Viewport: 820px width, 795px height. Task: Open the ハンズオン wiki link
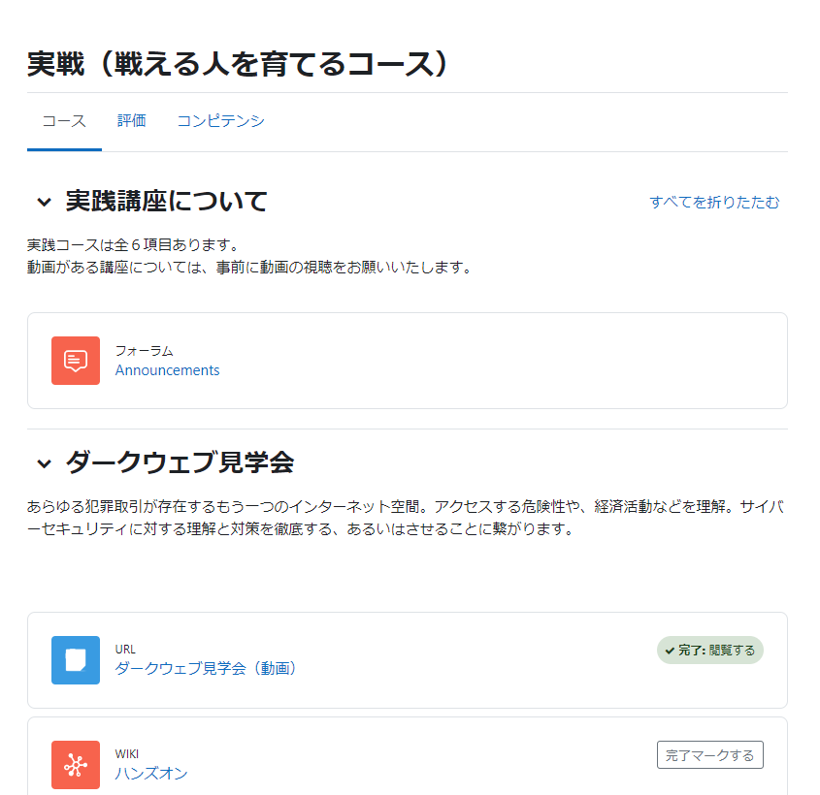tap(151, 773)
